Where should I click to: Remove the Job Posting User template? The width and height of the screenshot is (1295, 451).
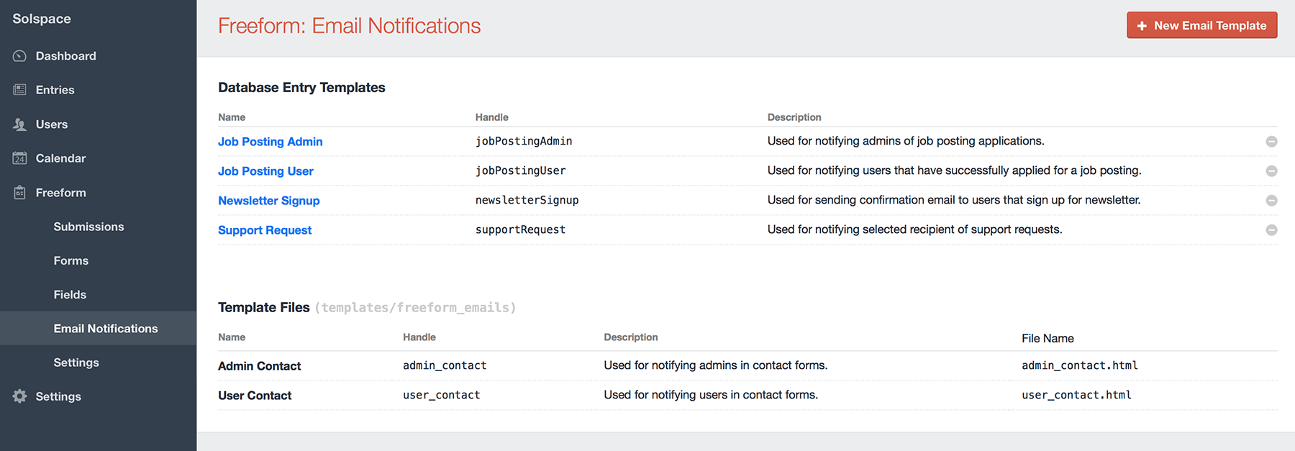tap(1271, 171)
